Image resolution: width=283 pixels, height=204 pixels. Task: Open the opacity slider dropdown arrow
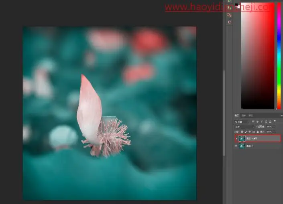(274, 127)
